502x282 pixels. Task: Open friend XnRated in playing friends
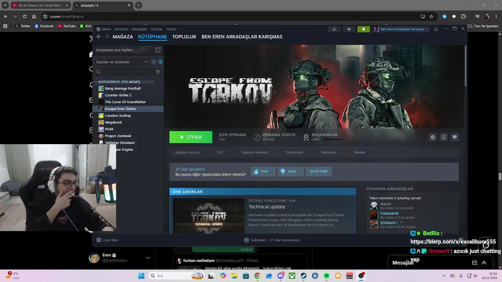pos(387,223)
